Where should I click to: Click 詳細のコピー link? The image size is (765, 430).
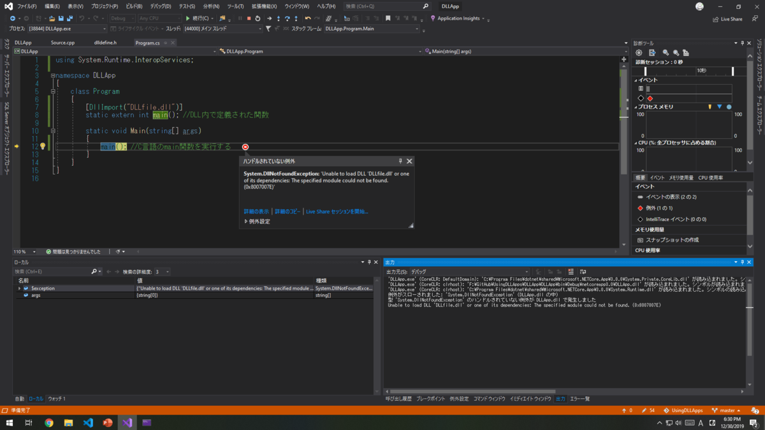click(x=288, y=211)
